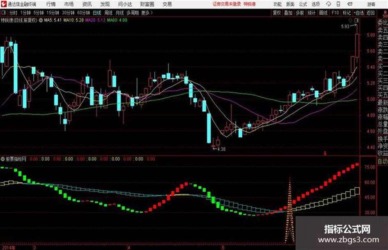This screenshot has width=388, height=250.
Task: Open the 公式 menu
Action: [x=303, y=4]
